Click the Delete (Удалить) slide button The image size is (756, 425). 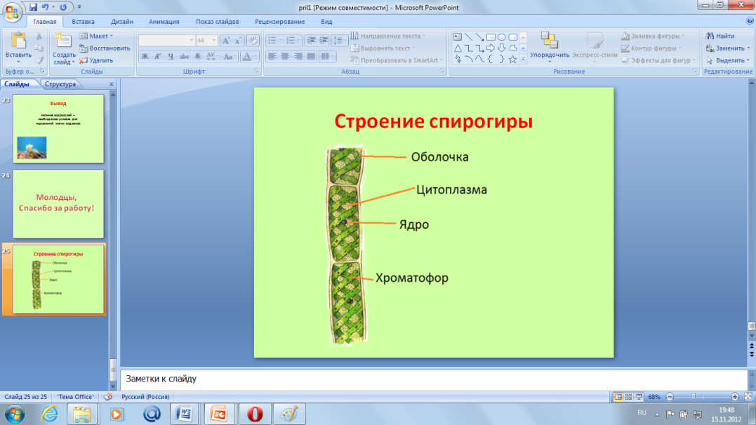click(x=96, y=60)
